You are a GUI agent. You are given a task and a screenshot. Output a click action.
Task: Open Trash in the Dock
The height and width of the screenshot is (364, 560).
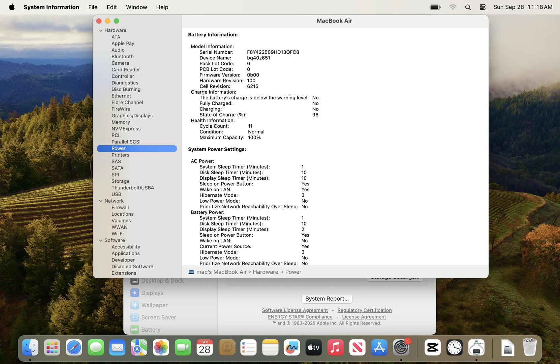(530, 347)
